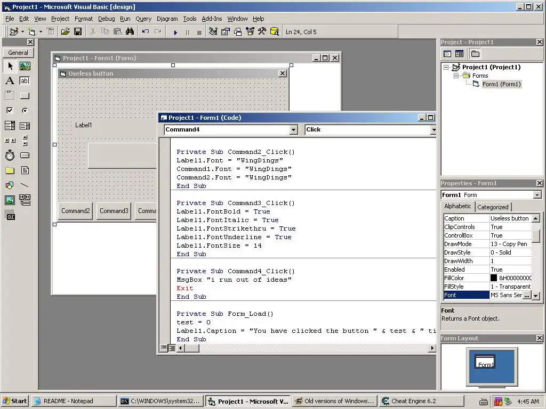This screenshot has width=546, height=409.
Task: Select the Line tool
Action: point(25,185)
